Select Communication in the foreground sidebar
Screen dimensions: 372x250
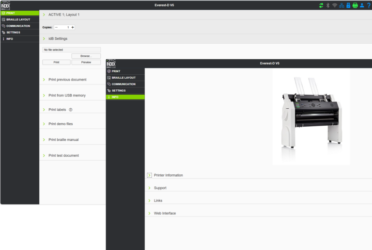(124, 84)
